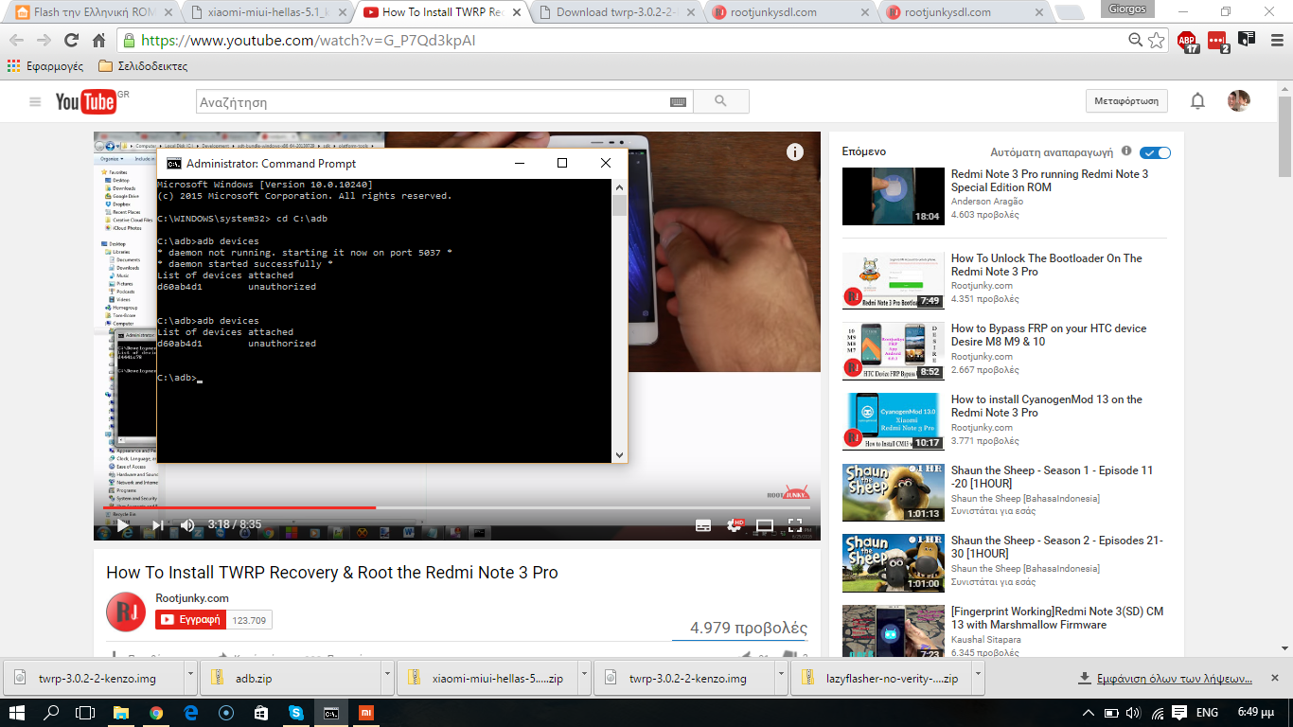1293x727 pixels.
Task: Click the YouTube search magnifier button
Action: coord(721,102)
